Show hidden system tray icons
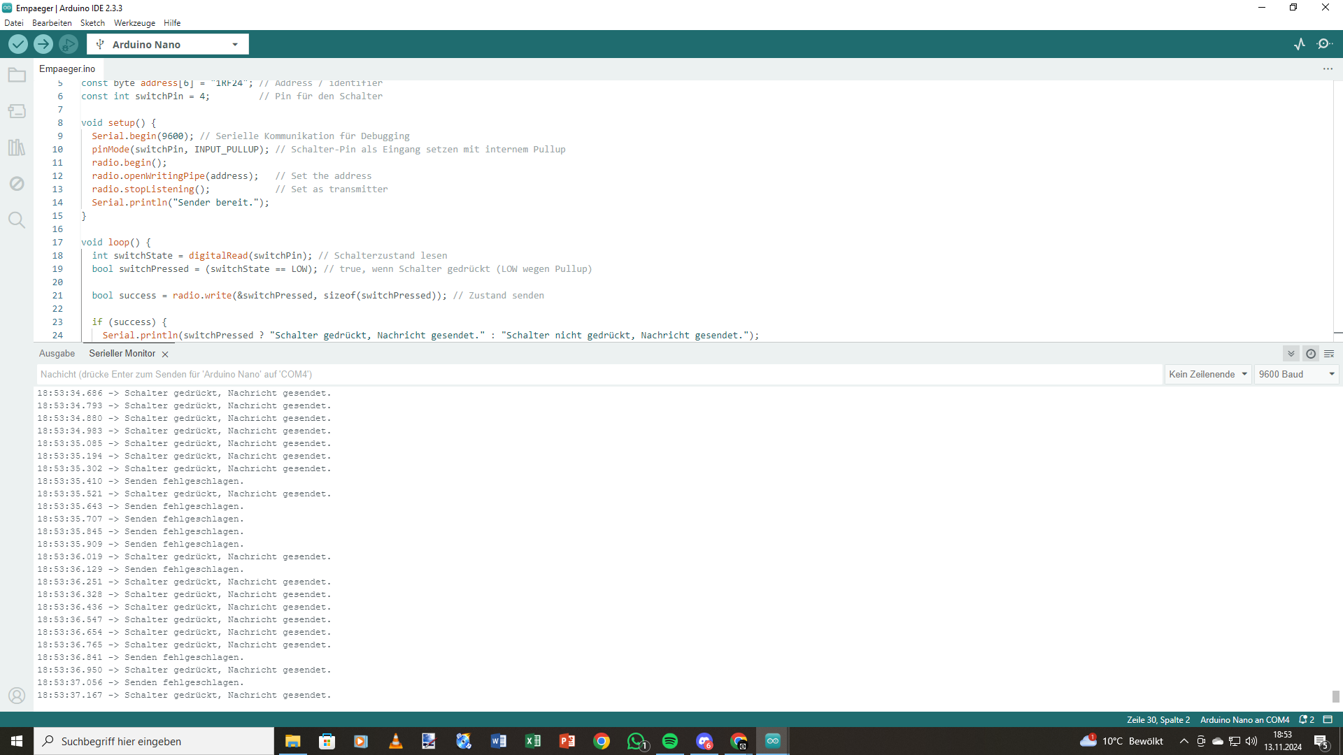The width and height of the screenshot is (1343, 755). coord(1184,741)
